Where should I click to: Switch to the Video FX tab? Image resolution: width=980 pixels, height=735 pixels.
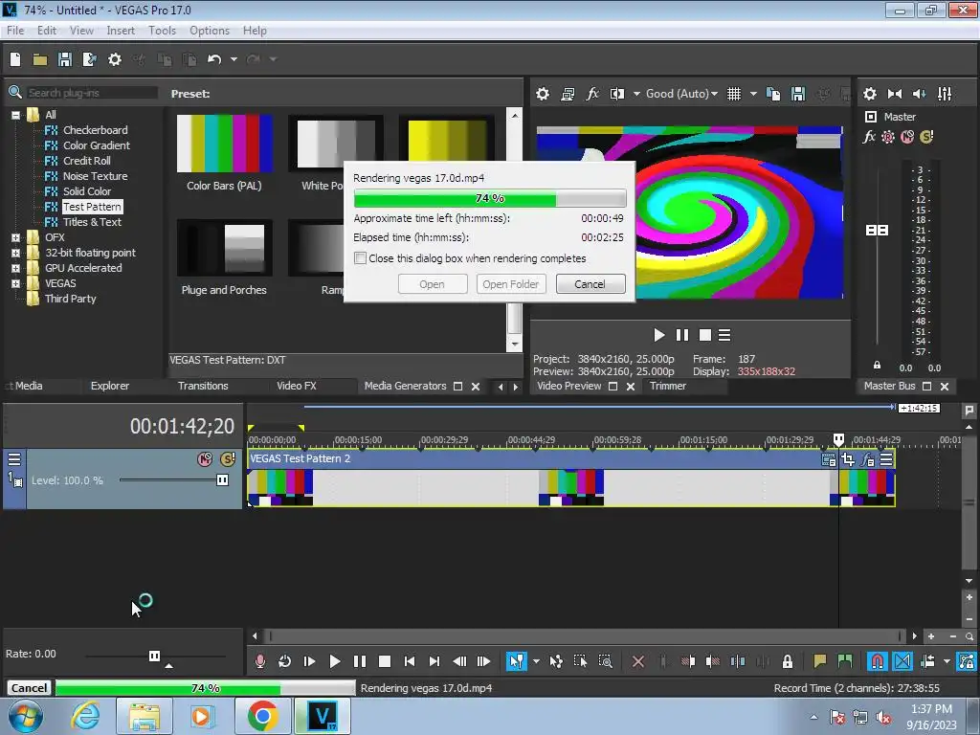297,387
